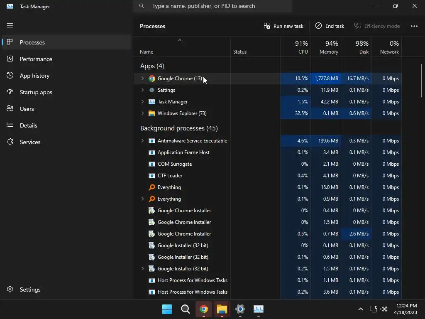Click the search magnifier icon in title bar

(142, 6)
